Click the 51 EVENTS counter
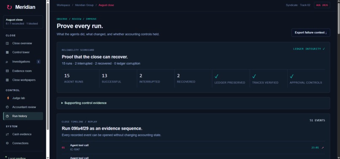The height and width of the screenshot is (159, 340). pos(317,120)
